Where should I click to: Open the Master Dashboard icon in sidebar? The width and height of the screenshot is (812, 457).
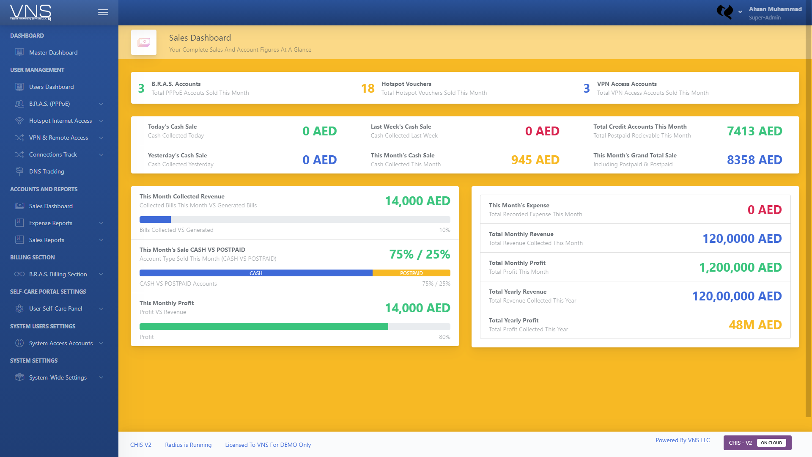point(19,52)
